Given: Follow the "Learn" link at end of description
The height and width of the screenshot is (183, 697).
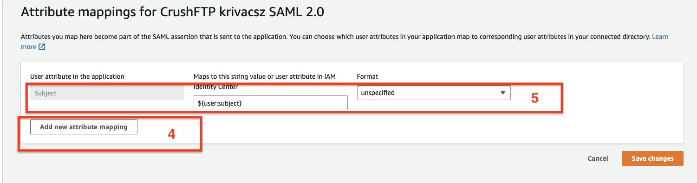Looking at the screenshot, I should point(660,37).
